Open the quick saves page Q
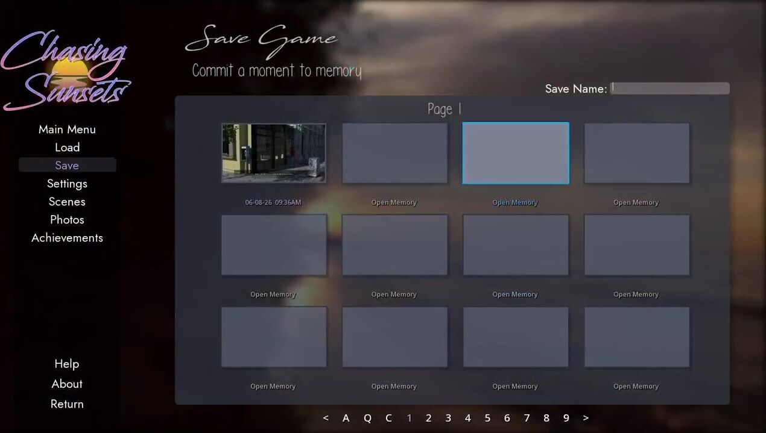This screenshot has width=766, height=433. click(x=367, y=418)
